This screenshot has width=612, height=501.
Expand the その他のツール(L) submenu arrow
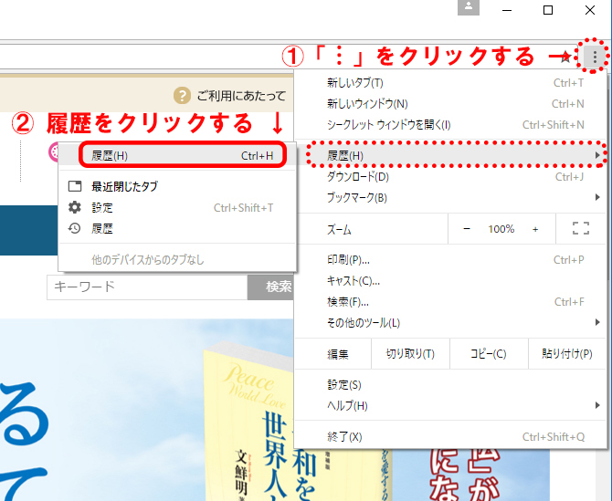[x=597, y=322]
